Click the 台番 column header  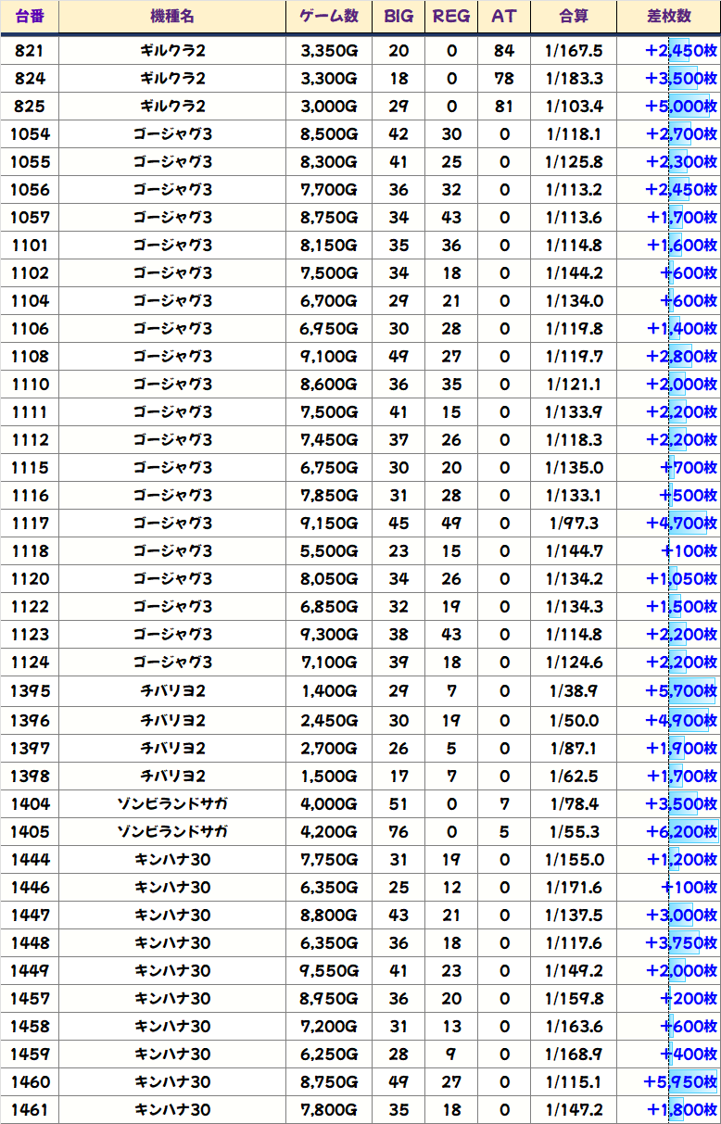30,17
